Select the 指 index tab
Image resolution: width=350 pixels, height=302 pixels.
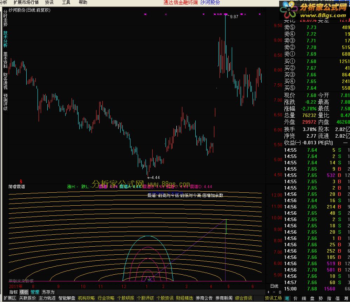point(329,298)
